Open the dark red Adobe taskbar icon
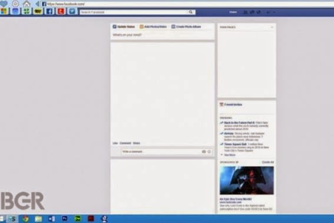 pyautogui.click(x=91, y=218)
